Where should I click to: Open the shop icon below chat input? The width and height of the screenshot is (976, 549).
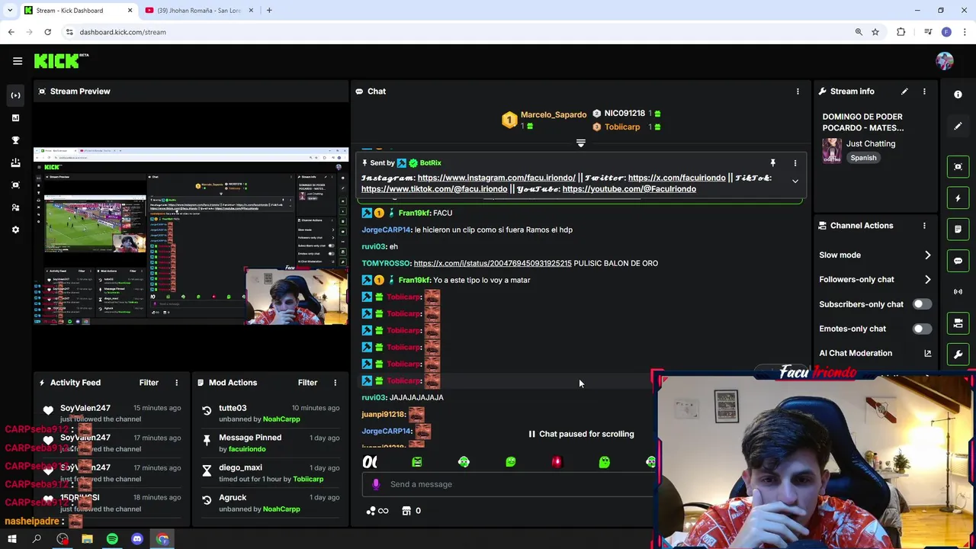pyautogui.click(x=406, y=511)
